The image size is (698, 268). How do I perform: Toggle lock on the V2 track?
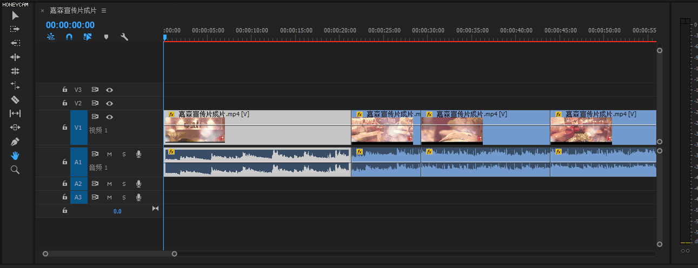(65, 103)
